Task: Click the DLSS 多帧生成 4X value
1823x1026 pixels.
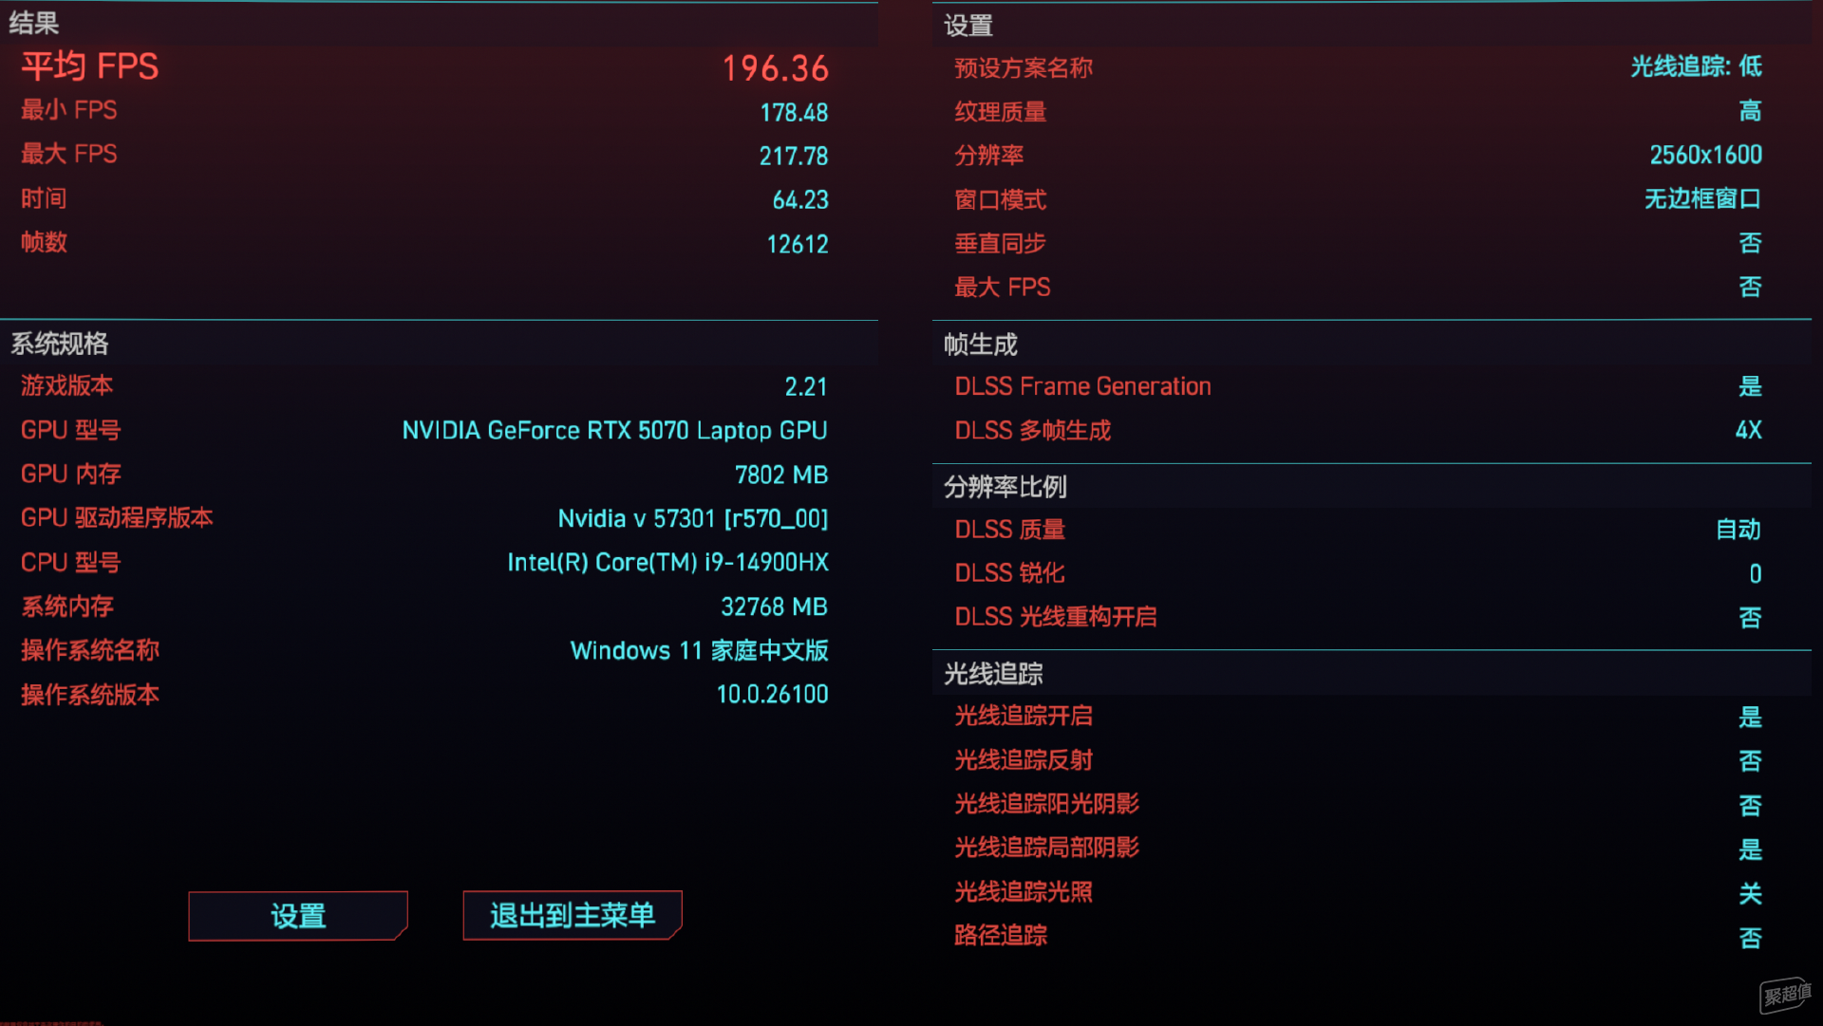Action: tap(1748, 431)
